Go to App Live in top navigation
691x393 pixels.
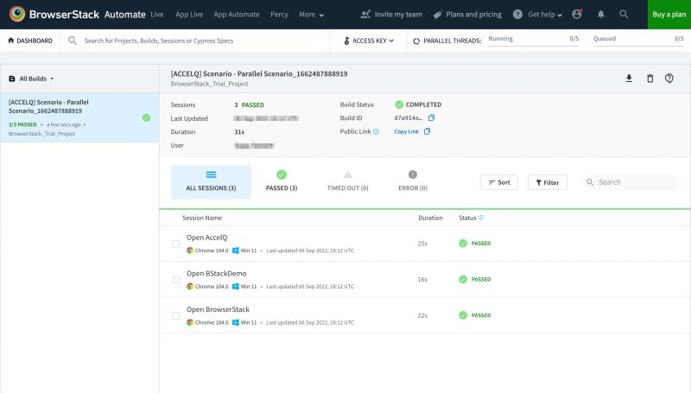coord(189,14)
